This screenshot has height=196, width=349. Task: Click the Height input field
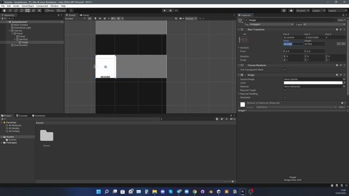314,44
